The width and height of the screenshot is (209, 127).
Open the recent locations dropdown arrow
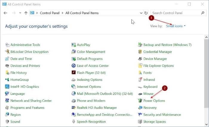(20, 13)
